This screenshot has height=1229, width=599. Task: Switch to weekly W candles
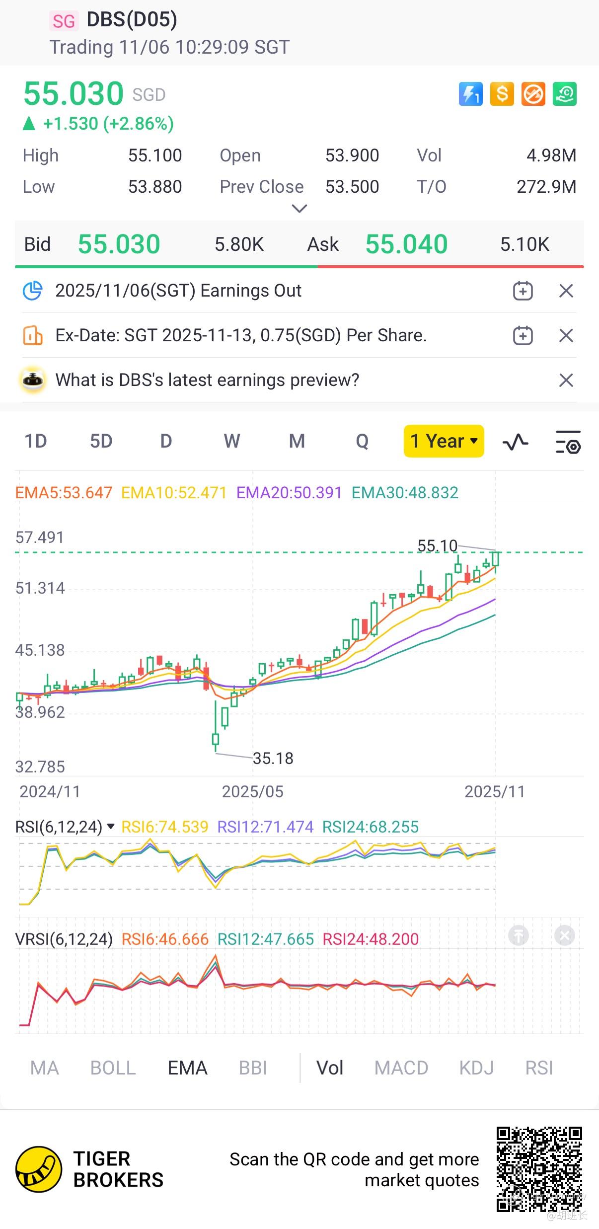pos(231,441)
